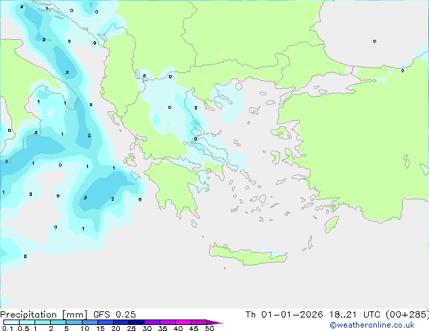The width and height of the screenshot is (429, 331).
Task: Click the '10' legend scale label
Action: click(x=85, y=328)
